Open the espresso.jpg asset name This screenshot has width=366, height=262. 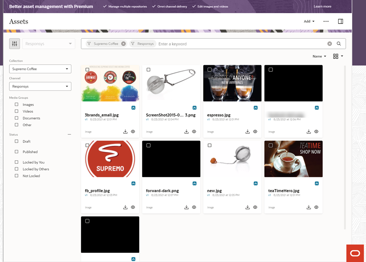coord(219,115)
